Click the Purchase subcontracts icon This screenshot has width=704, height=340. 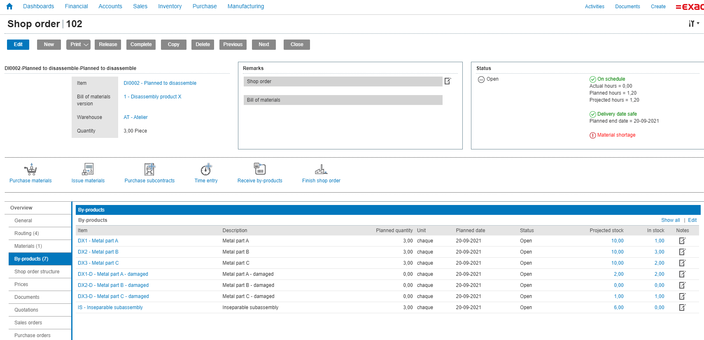tap(149, 169)
